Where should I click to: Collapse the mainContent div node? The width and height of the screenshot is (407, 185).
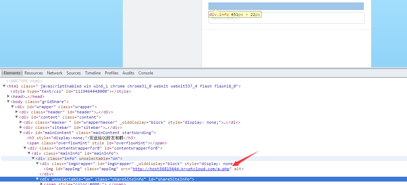(21, 133)
